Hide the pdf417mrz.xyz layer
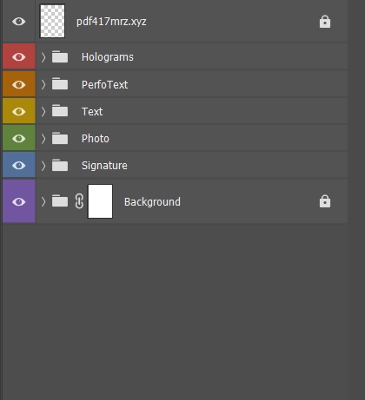 19,22
